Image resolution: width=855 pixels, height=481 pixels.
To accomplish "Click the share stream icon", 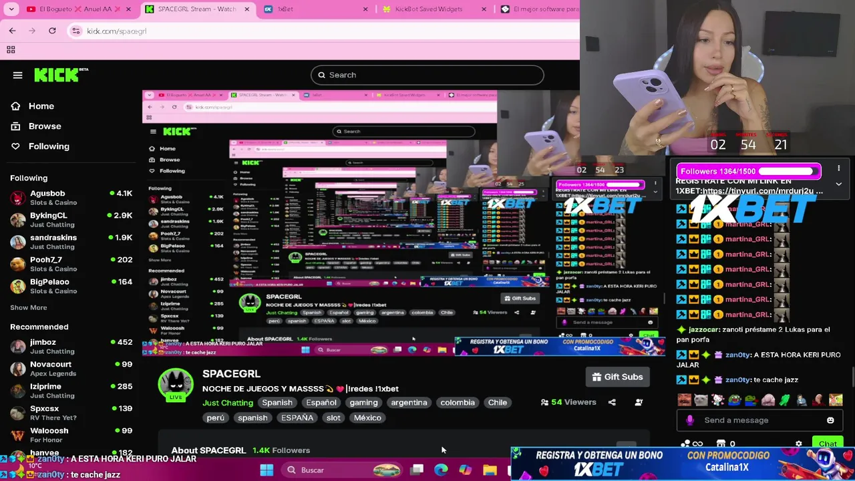I will (x=612, y=402).
